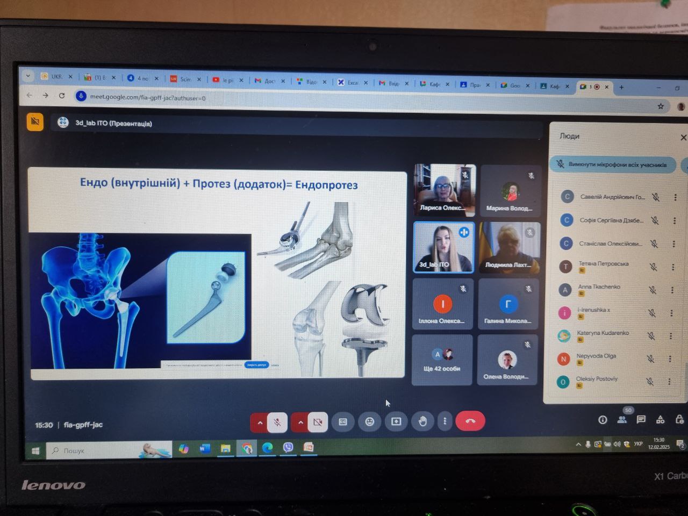
Task: Select Лариса Олекс... video tile
Action: pos(445,190)
